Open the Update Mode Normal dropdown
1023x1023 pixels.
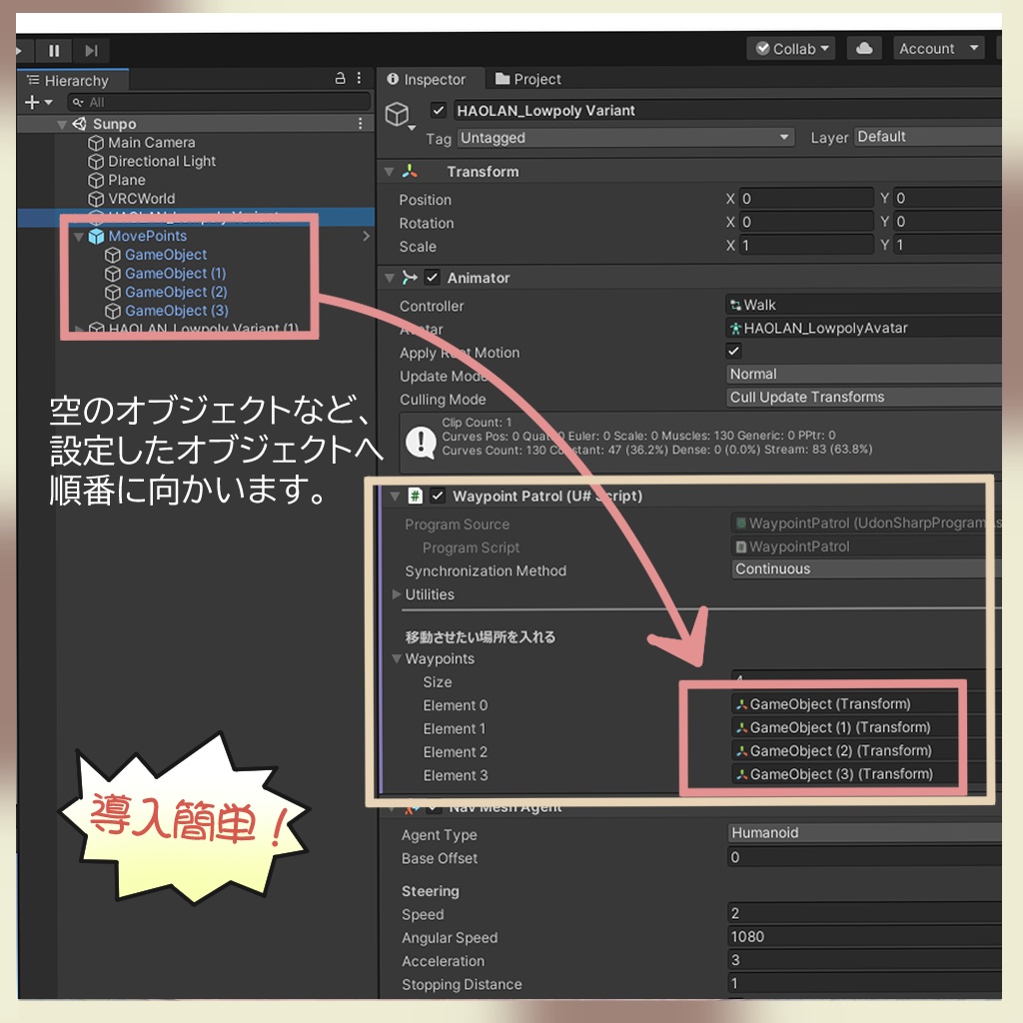[x=864, y=374]
